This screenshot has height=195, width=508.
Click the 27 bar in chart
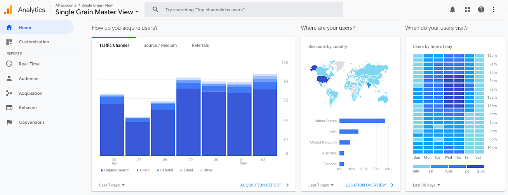(x=137, y=136)
